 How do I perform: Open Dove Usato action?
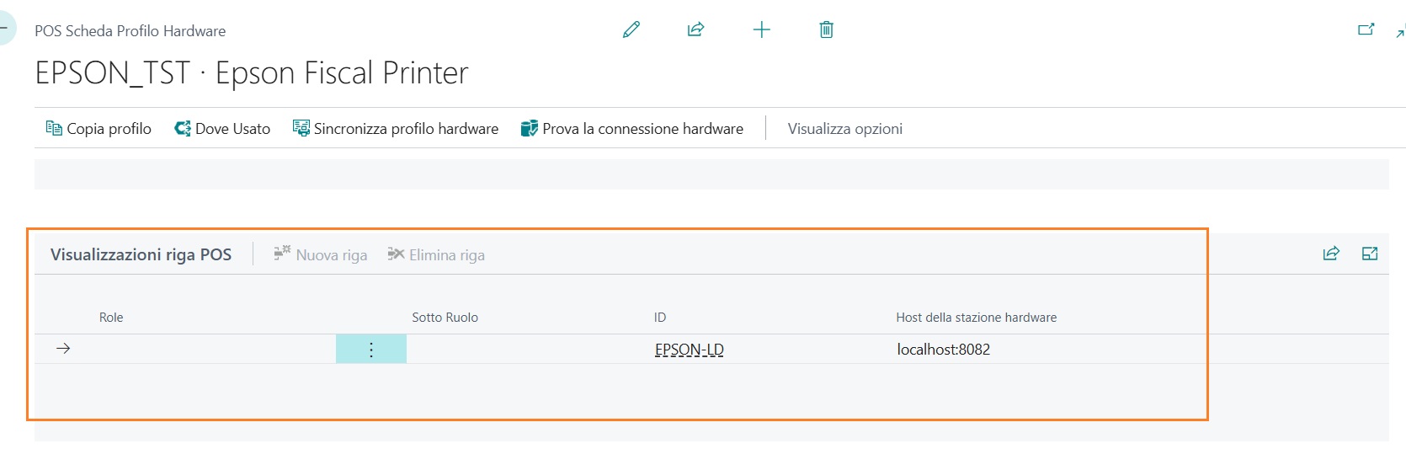(x=222, y=129)
